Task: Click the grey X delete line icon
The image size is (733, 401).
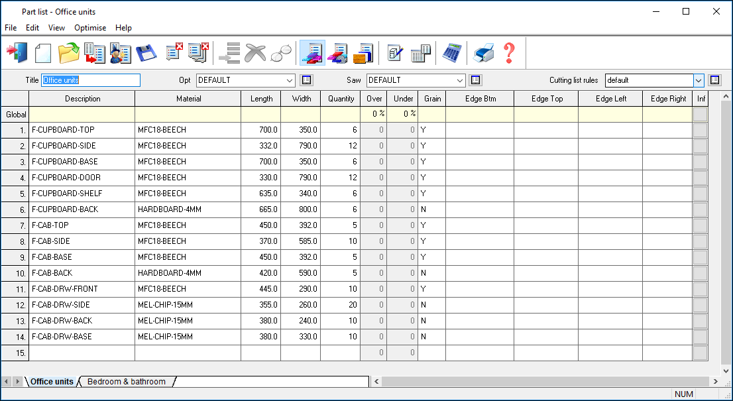Action: point(255,52)
